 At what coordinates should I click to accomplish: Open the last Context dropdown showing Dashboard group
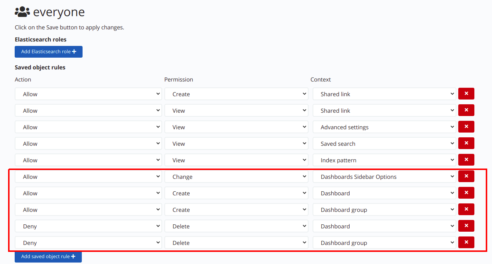(x=384, y=242)
